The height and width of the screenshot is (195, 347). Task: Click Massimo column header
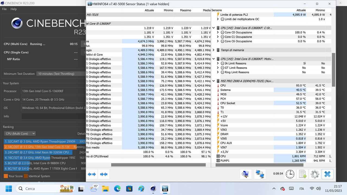pos(185,10)
